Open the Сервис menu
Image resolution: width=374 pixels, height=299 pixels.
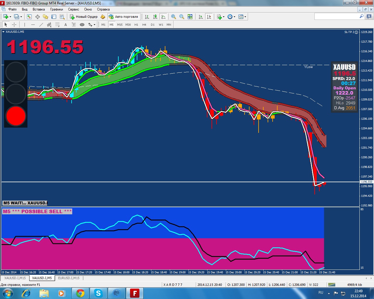pos(73,9)
